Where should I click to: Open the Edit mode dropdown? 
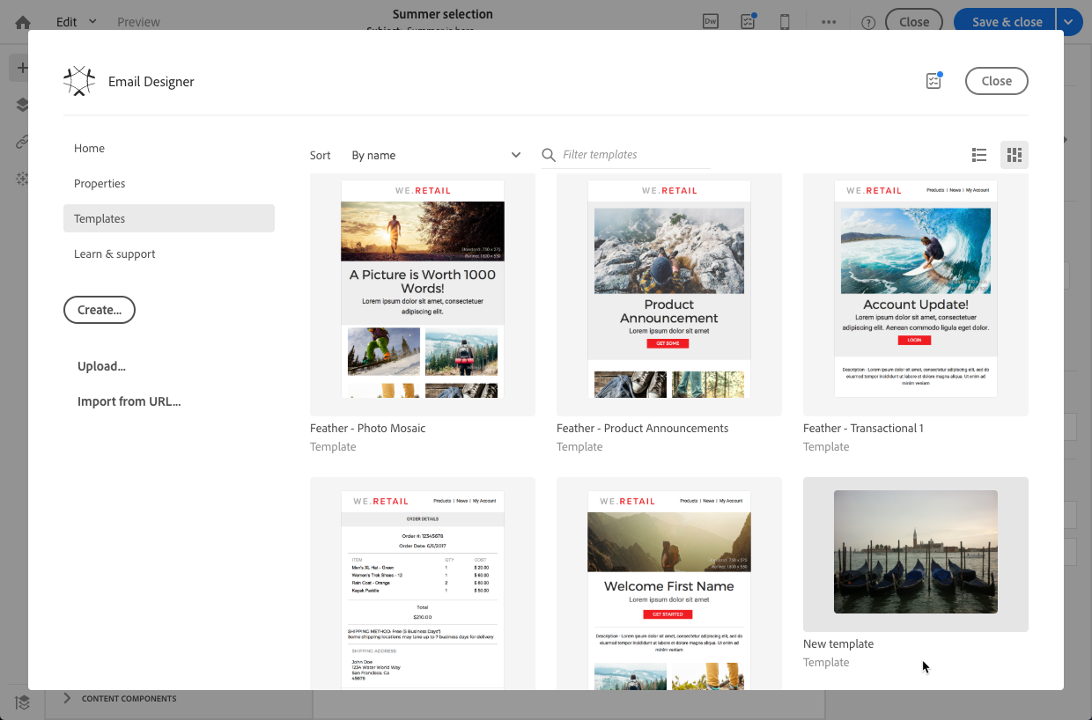tap(77, 22)
